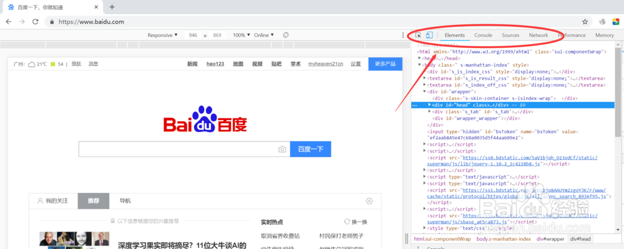
Task: Open the 贴吧 link
Action: pyautogui.click(x=276, y=64)
